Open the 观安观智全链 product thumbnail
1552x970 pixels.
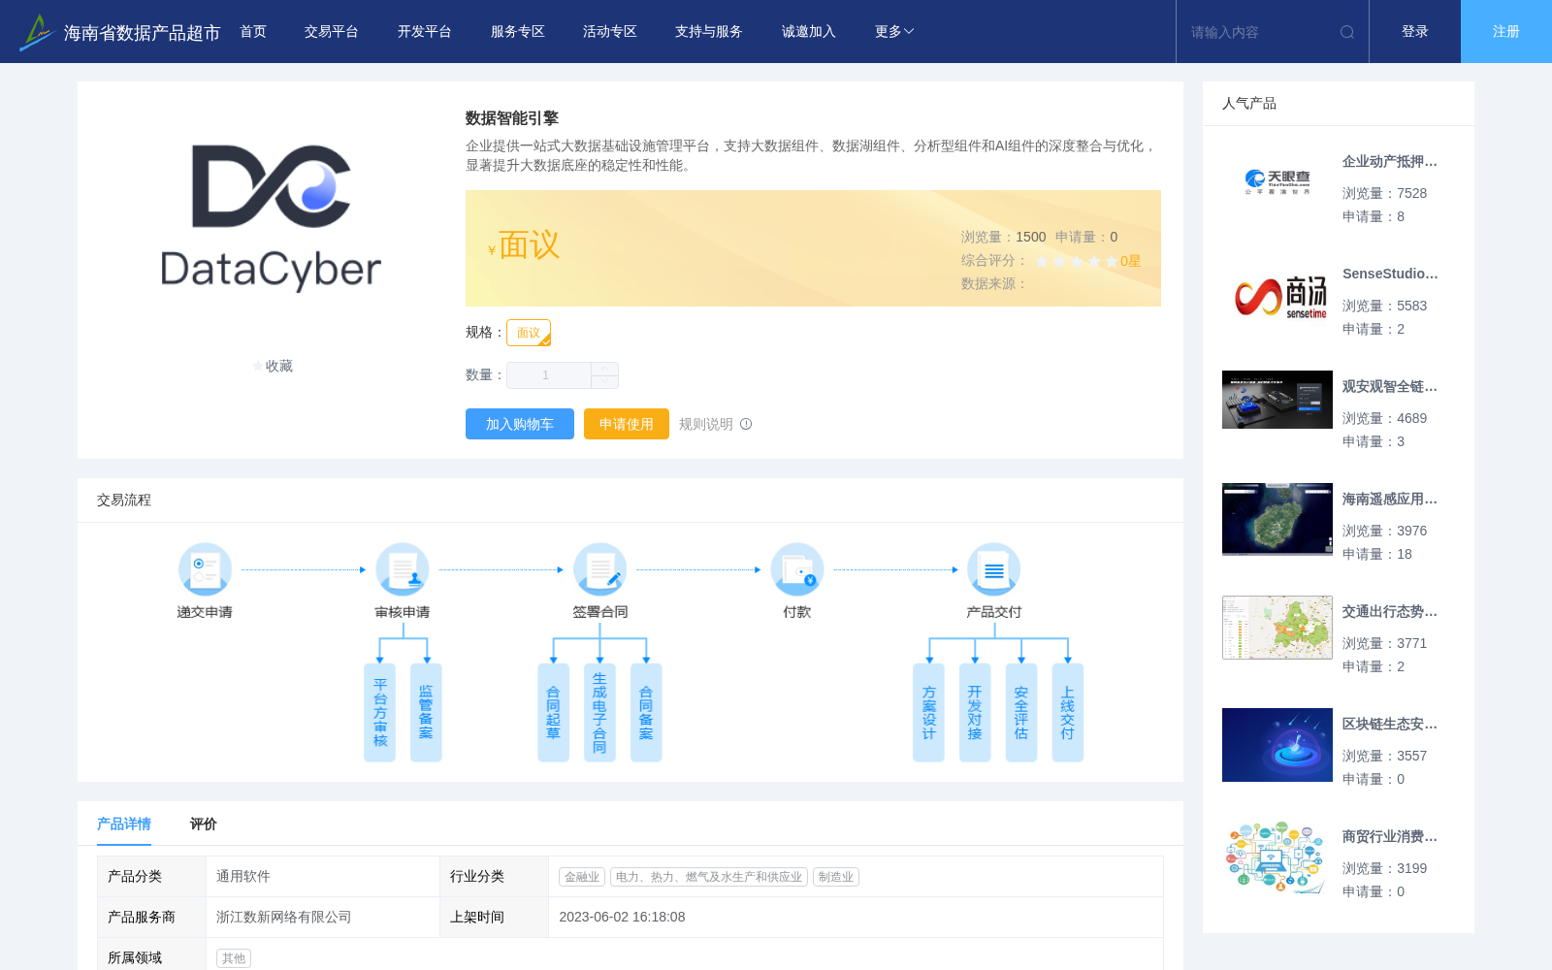click(1277, 400)
